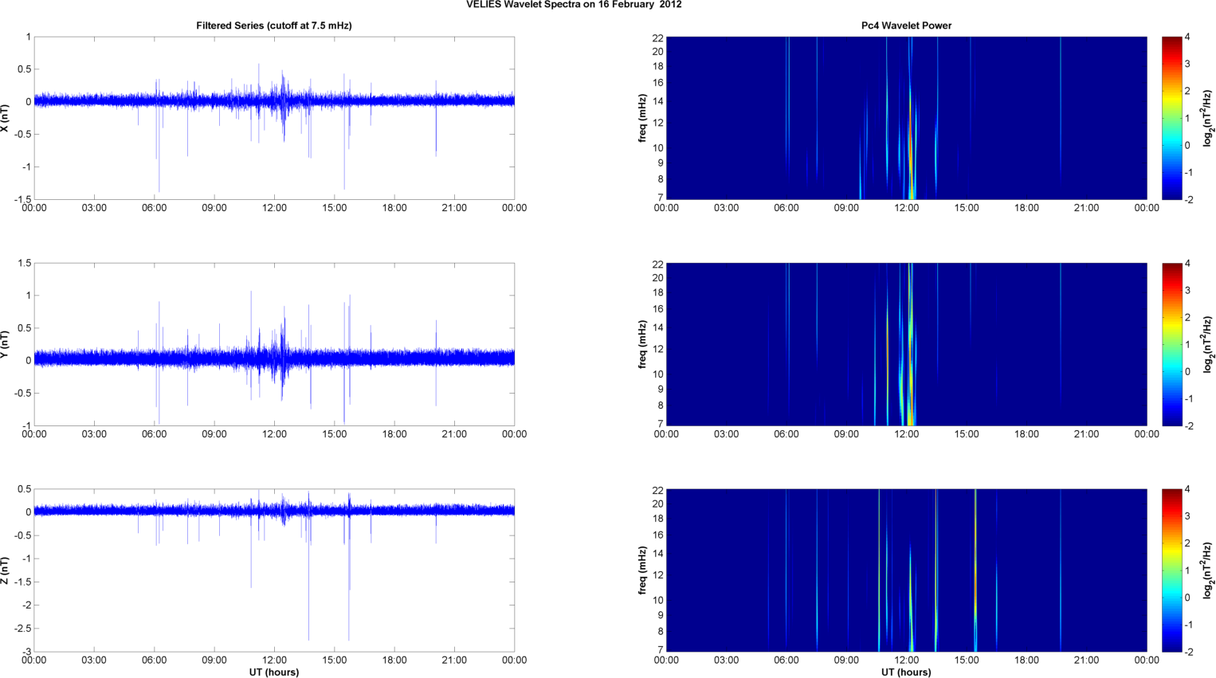The height and width of the screenshot is (678, 1216).
Task: Select the Pc4 Wavelet Power column title
Action: point(906,25)
